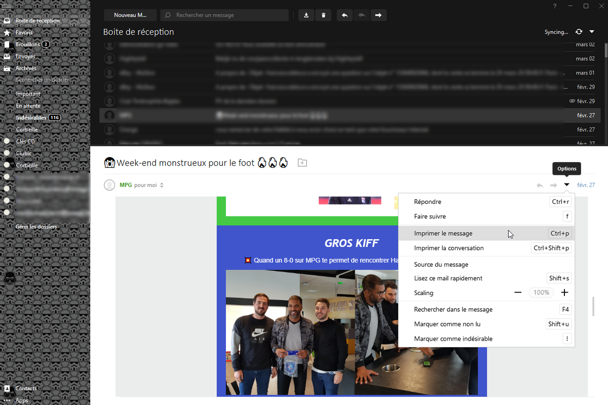
Task: Select Lisez ce mail rapidement
Action: pos(486,278)
